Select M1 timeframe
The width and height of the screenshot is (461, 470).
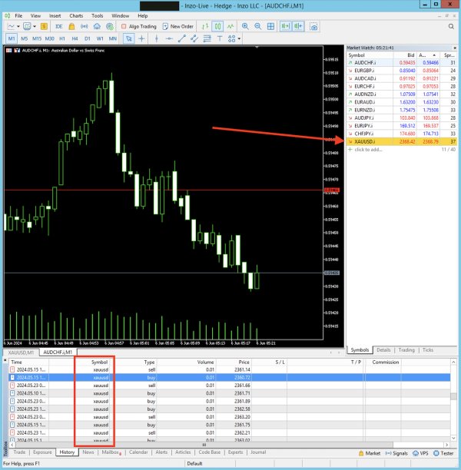point(12,38)
